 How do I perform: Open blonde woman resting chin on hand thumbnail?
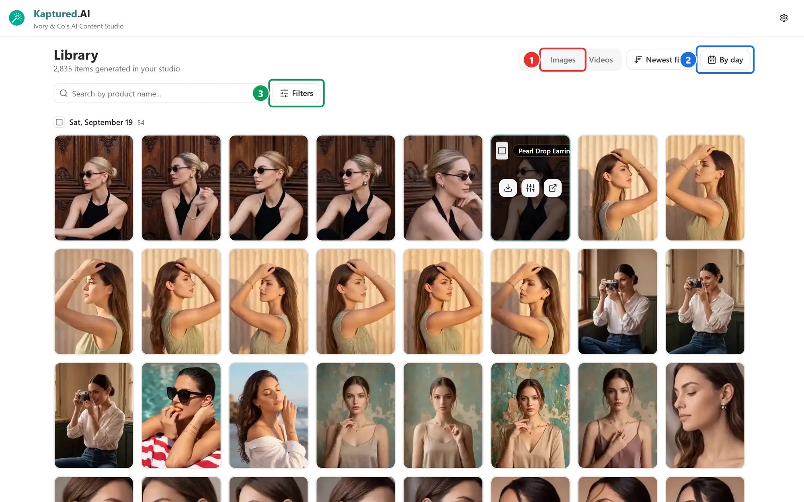tap(443, 188)
